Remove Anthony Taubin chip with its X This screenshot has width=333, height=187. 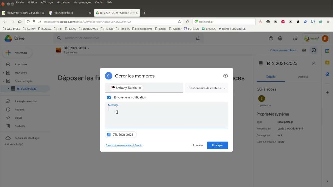coord(140,88)
